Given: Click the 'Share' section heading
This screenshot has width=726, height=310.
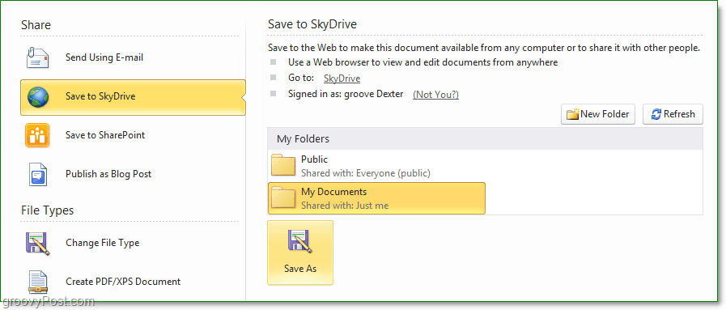Looking at the screenshot, I should coord(36,25).
